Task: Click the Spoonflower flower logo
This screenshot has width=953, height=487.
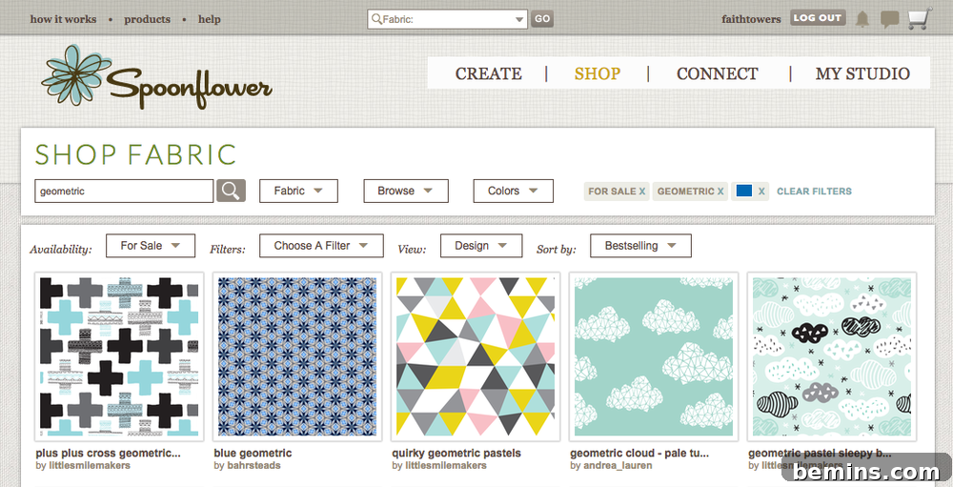Action: coord(156,78)
